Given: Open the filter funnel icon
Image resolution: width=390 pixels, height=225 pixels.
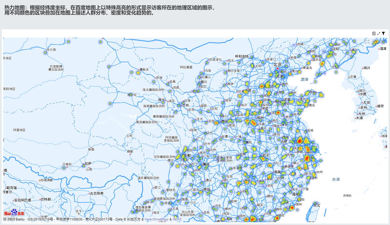Looking at the screenshot, I should tap(384, 34).
